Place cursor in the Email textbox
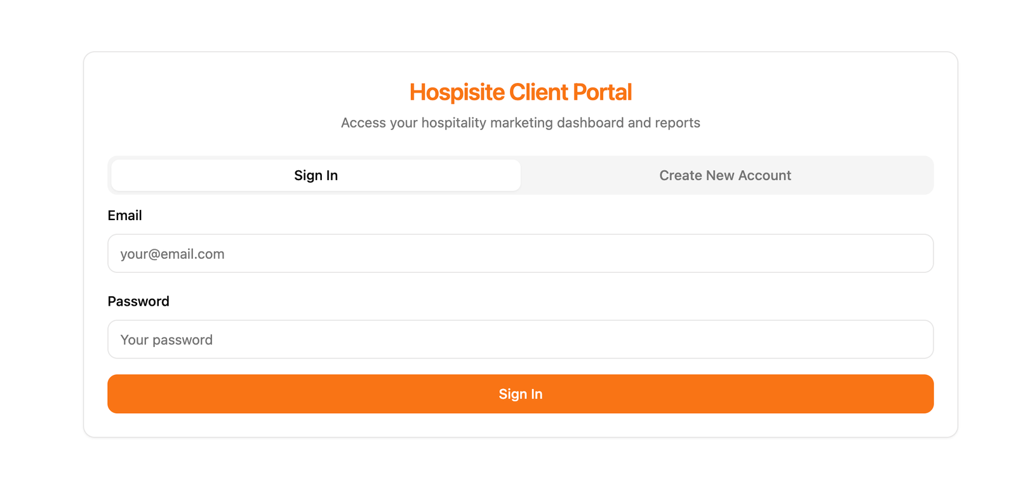The height and width of the screenshot is (493, 1016). click(x=520, y=254)
